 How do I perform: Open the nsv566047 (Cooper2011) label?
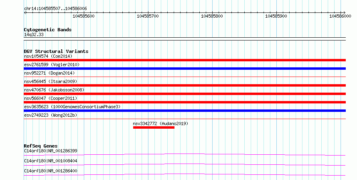pyautogui.click(x=51, y=98)
